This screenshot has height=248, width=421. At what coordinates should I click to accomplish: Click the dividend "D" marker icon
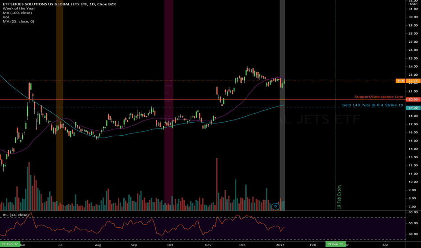pos(275,206)
